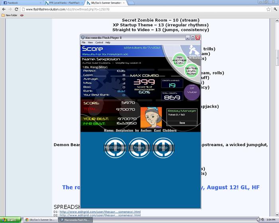This screenshot has height=223, width=279.
Task: Open the Chrome wrench settings icon
Action: tap(275, 9)
